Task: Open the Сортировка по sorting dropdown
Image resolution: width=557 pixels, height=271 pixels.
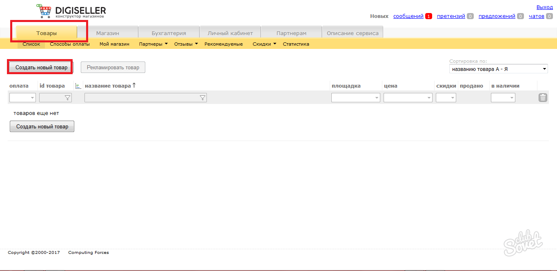Action: (498, 69)
